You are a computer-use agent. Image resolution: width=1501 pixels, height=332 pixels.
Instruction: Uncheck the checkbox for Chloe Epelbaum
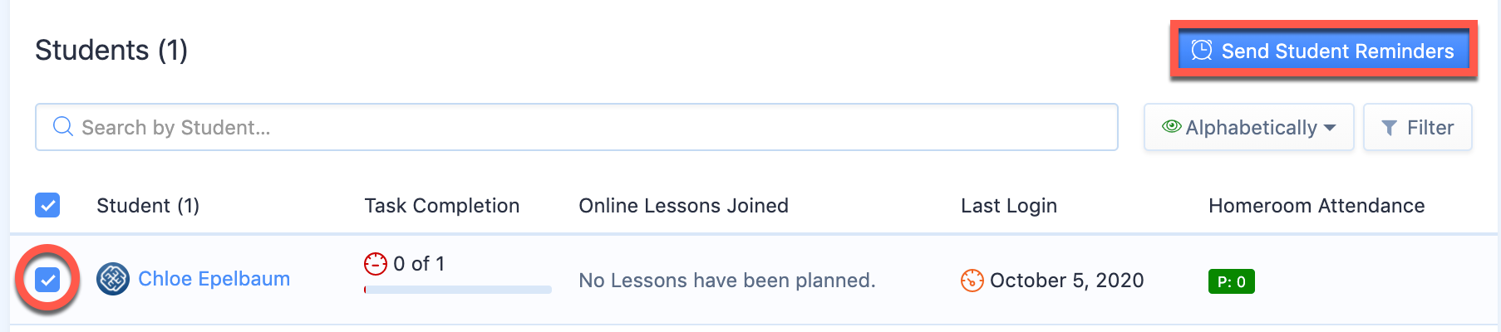coord(47,280)
